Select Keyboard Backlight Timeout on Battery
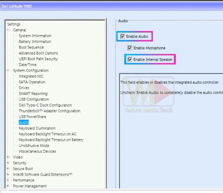 [51, 140]
